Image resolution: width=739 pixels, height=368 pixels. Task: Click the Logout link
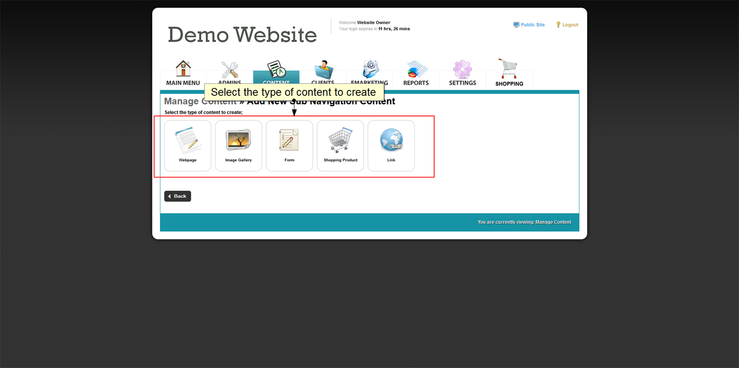coord(570,25)
